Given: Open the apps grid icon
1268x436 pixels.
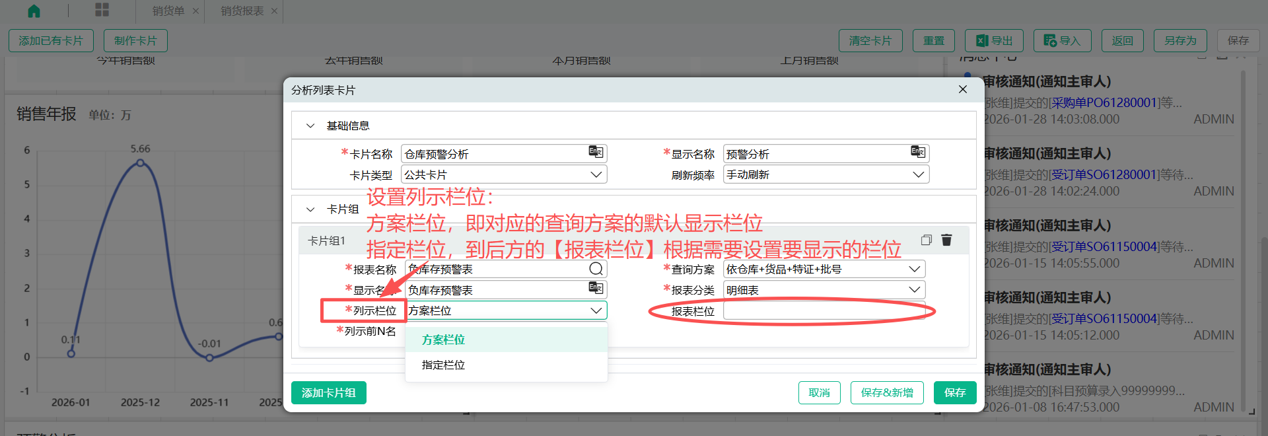Looking at the screenshot, I should click(x=102, y=10).
